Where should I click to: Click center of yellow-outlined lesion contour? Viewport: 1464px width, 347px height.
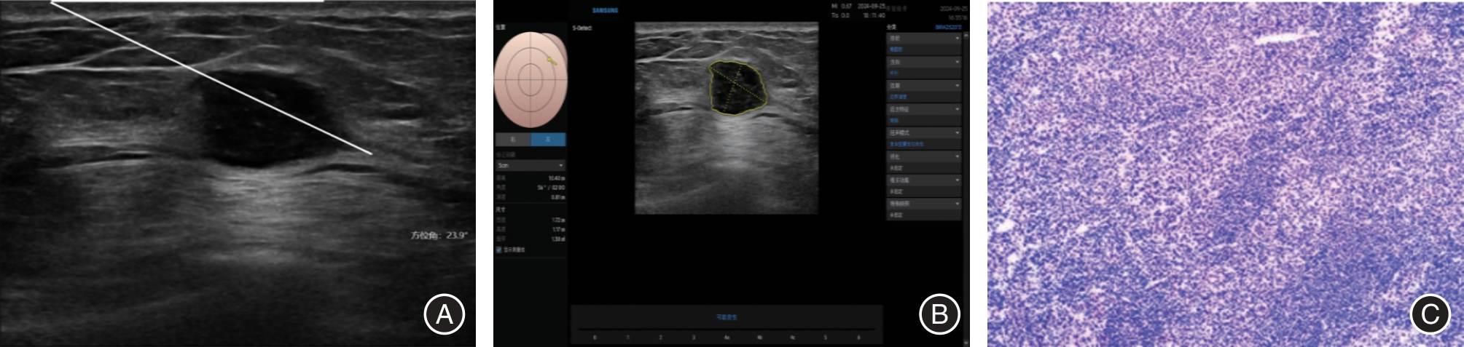739,87
